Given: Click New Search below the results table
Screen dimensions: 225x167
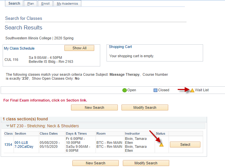Looking at the screenshot, I should coord(96,163).
